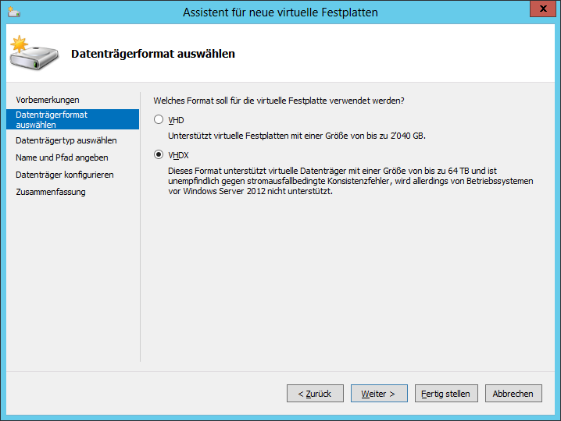Go to Datenträgerformat auswählen step
Screen dimensions: 561x421
52,119
